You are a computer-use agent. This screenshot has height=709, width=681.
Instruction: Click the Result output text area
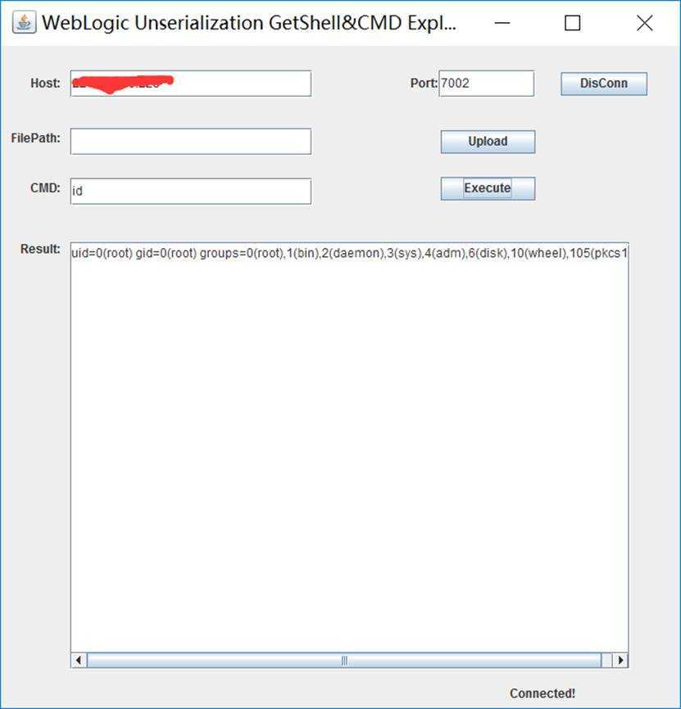[349, 448]
